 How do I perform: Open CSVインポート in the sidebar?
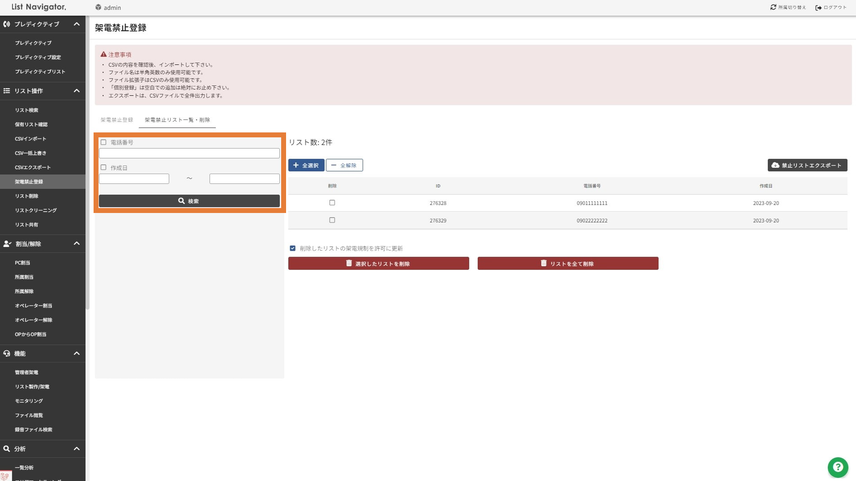[x=30, y=139]
